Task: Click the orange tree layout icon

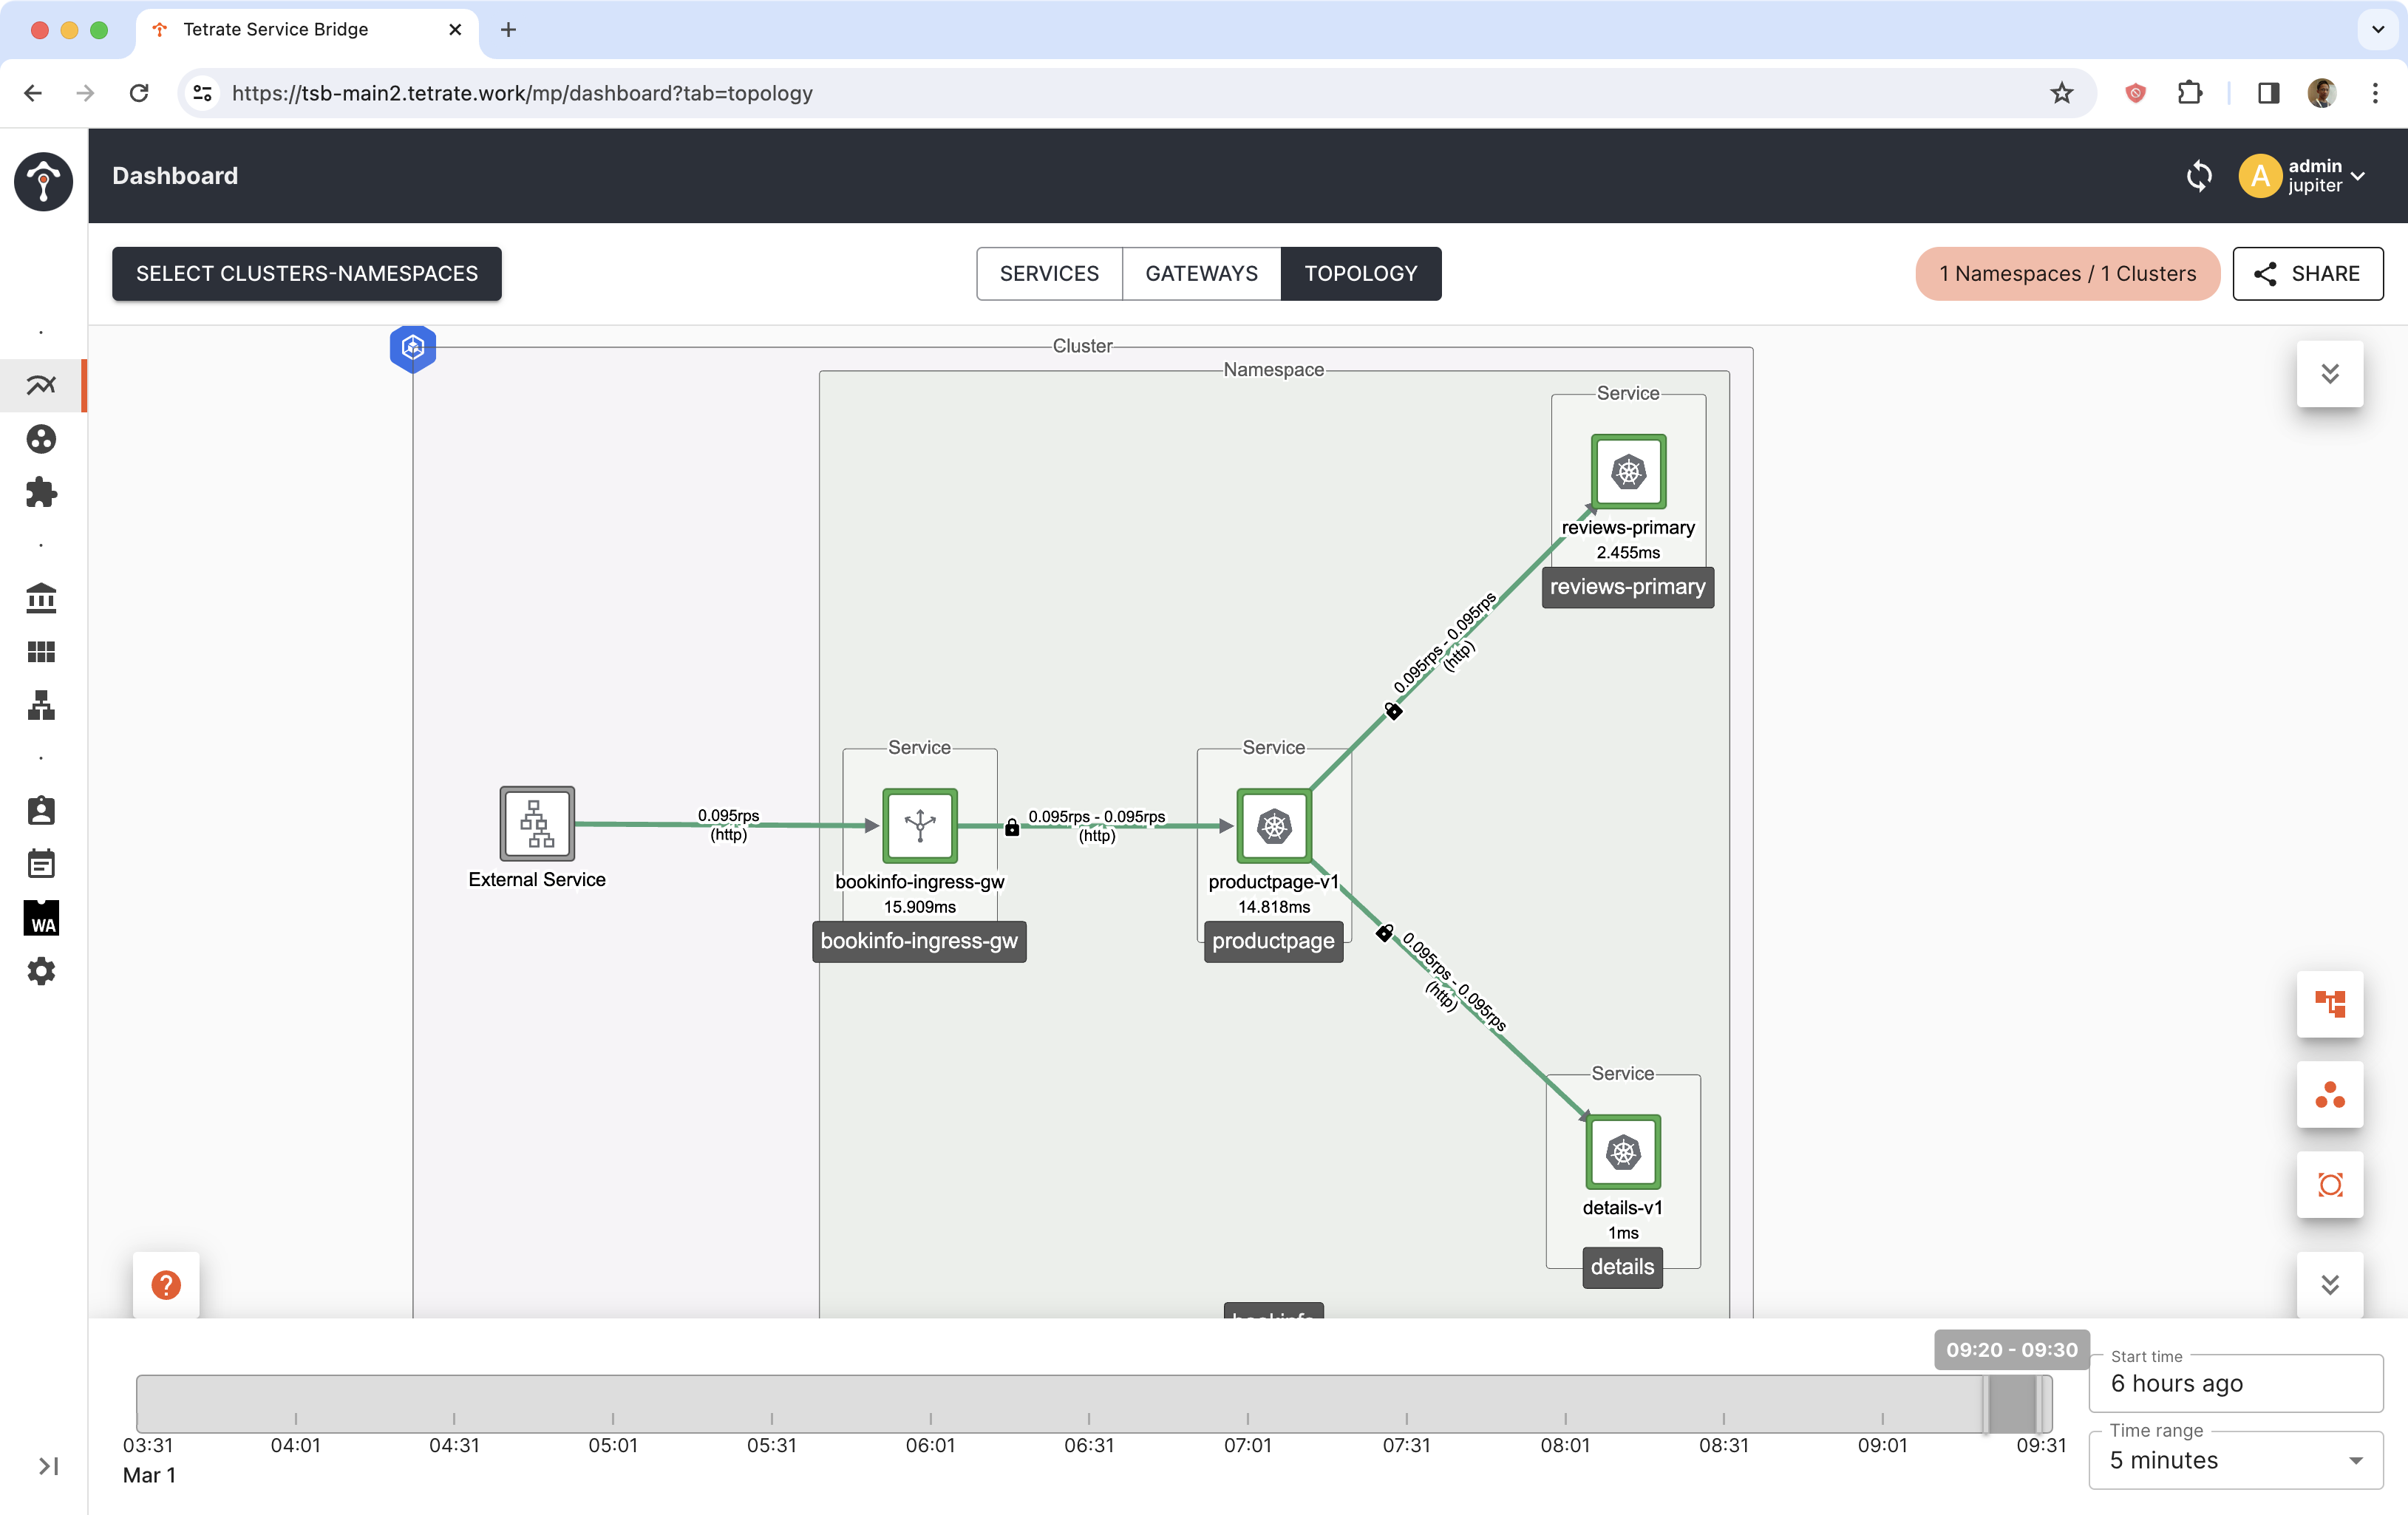Action: [2330, 1004]
